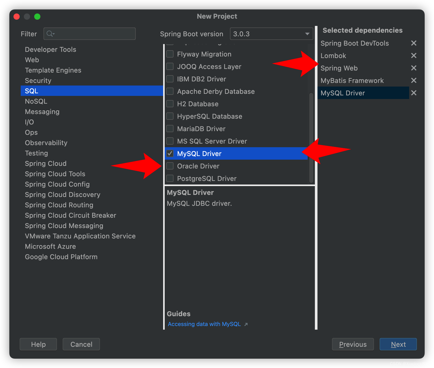Check the H2 Database checkbox
This screenshot has width=434, height=368.
170,104
